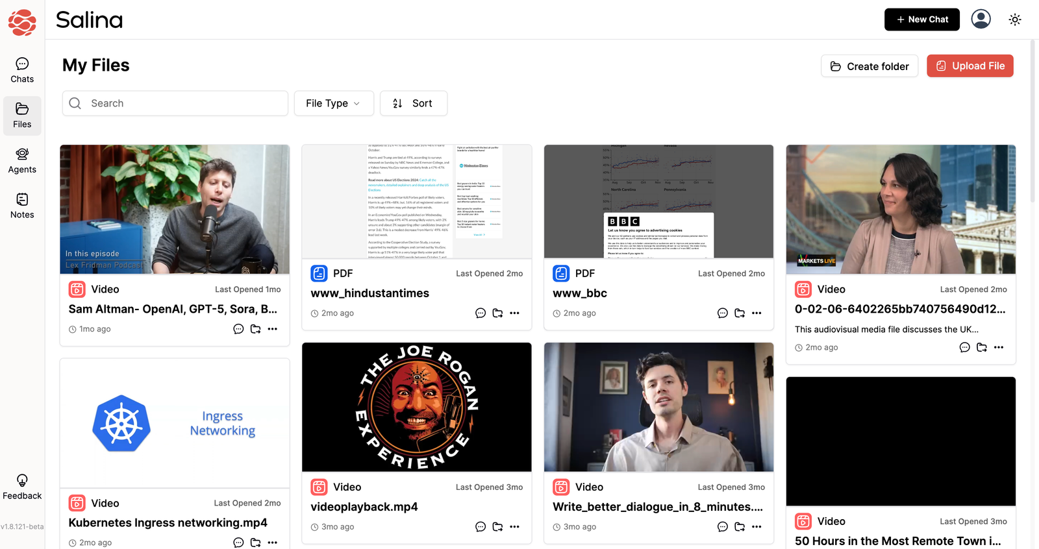Open www_hindustantimes PDF thumbnail
This screenshot has height=549, width=1039.
[417, 201]
